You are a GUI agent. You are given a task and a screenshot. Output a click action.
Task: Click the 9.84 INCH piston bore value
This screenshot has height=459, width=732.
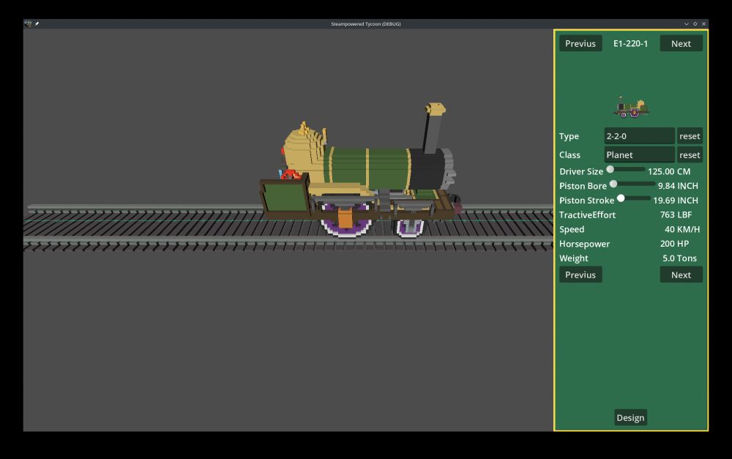point(678,186)
